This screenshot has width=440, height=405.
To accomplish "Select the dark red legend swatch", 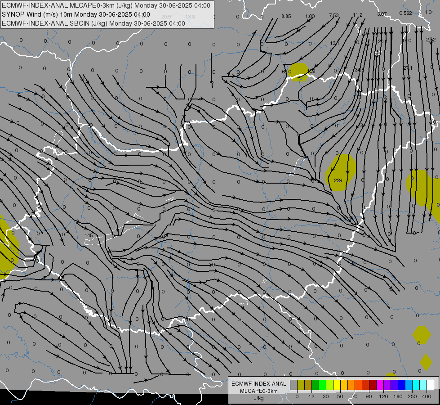I will pyautogui.click(x=373, y=385).
